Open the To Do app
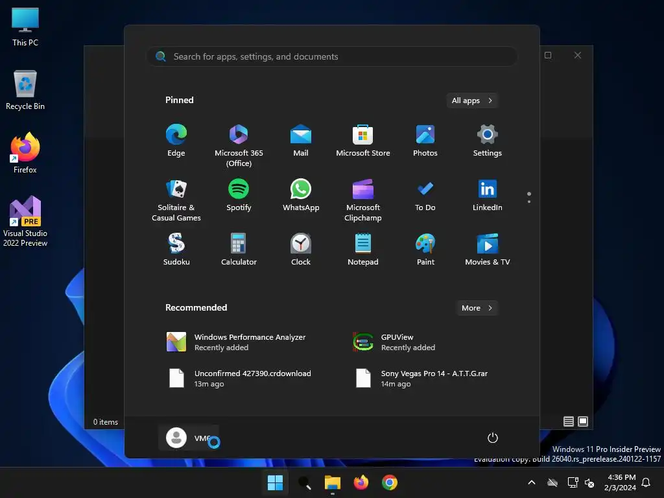 click(425, 195)
